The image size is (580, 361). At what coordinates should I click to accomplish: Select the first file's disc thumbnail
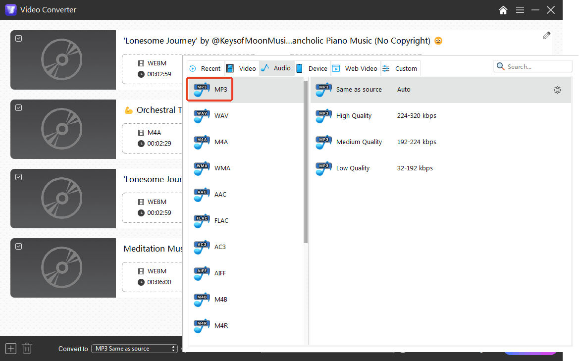pos(63,60)
